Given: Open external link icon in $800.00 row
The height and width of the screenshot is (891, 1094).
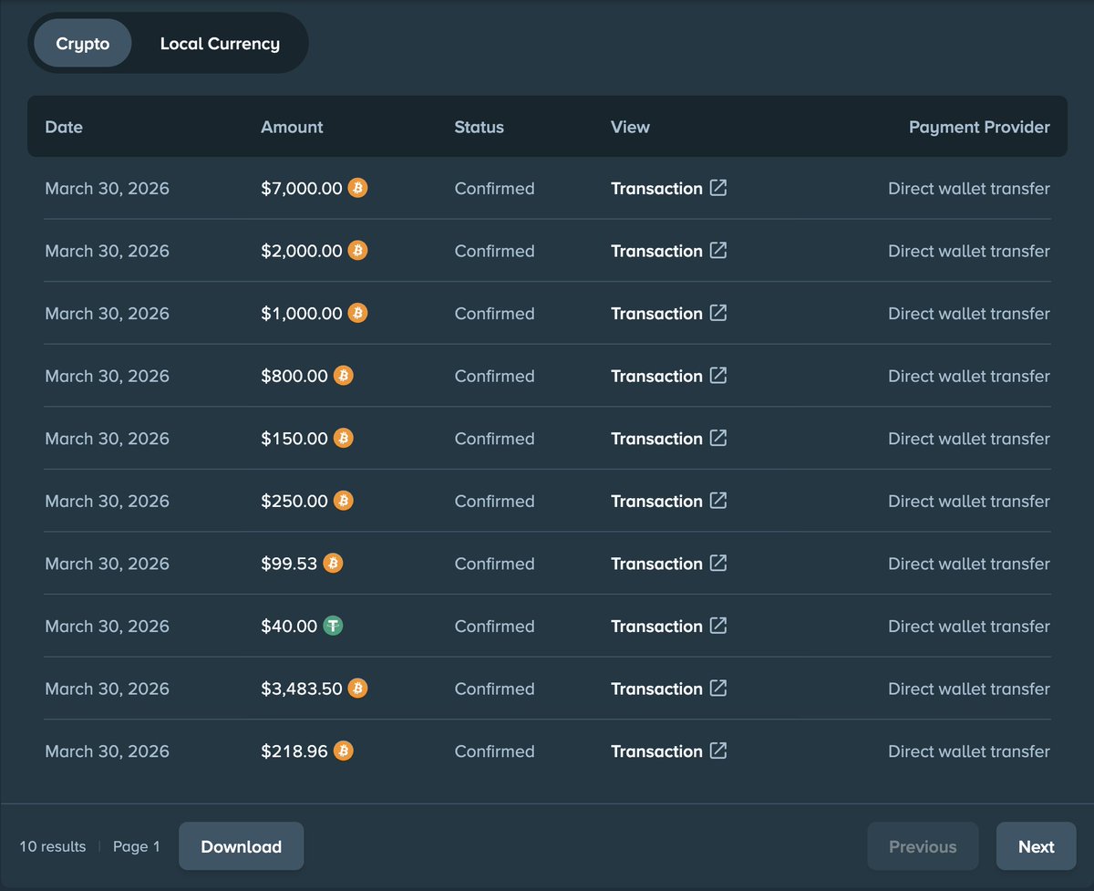Looking at the screenshot, I should pyautogui.click(x=718, y=375).
